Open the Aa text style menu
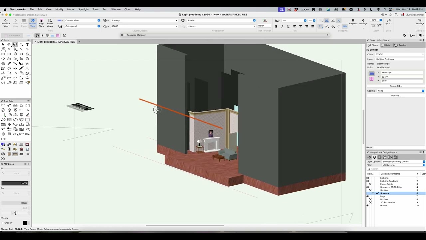The height and width of the screenshot is (240, 426). (x=277, y=21)
